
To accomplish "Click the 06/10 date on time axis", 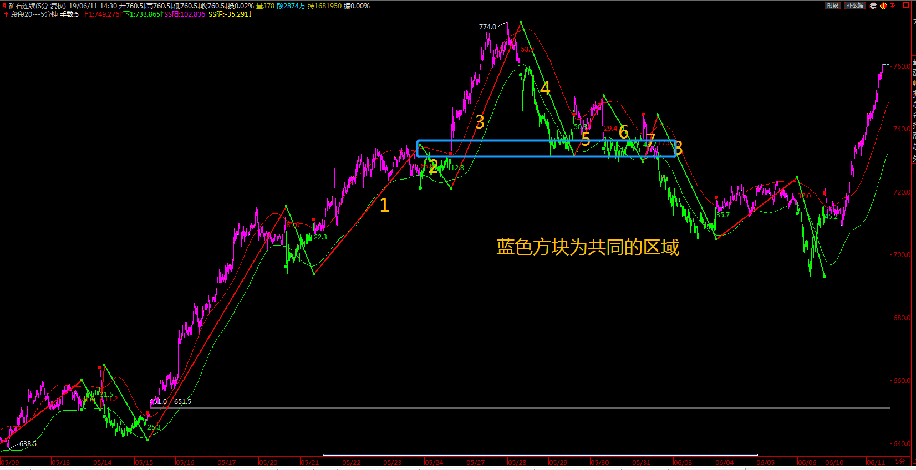I will point(834,462).
